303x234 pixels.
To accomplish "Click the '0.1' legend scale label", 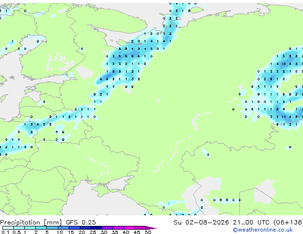I will pos(5,232).
